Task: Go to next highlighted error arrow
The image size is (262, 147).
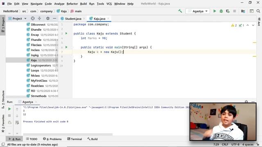Action: click(253, 25)
